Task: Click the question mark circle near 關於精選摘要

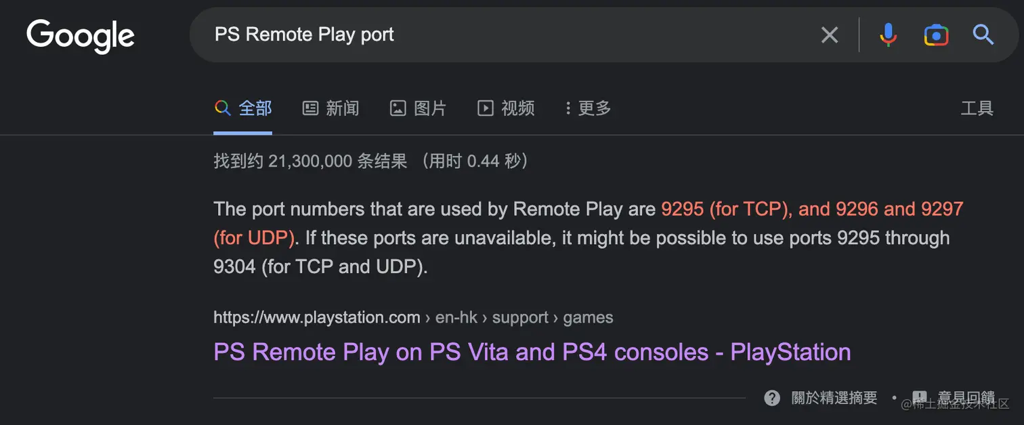Action: pos(771,397)
